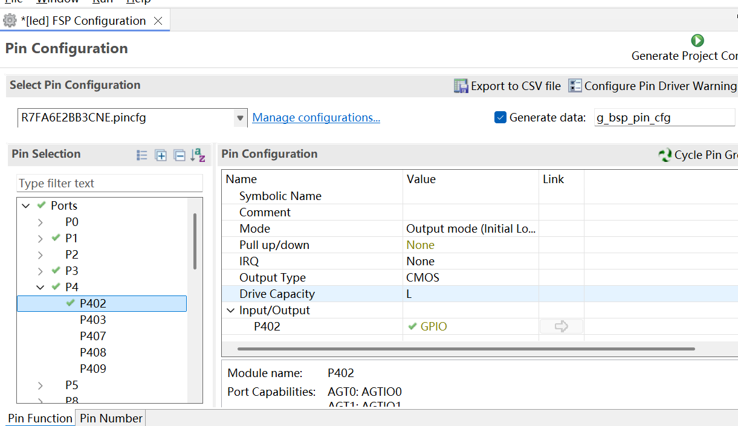Image resolution: width=738 pixels, height=426 pixels.
Task: Collapse the Input/Output property group
Action: pyautogui.click(x=230, y=311)
